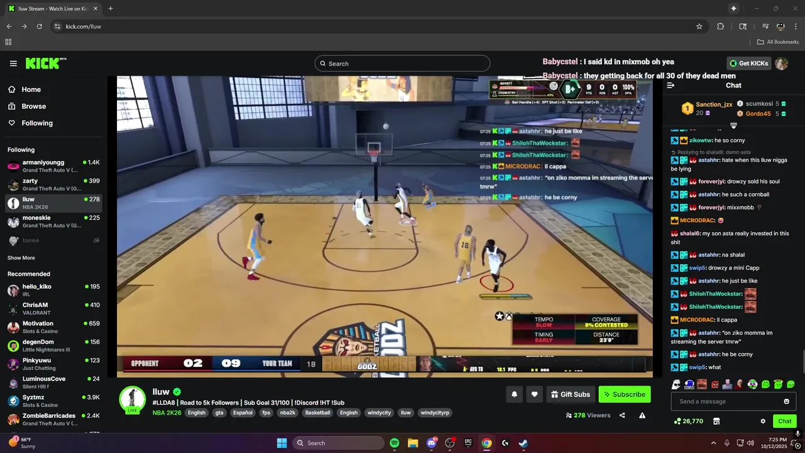Open Steam from taskbar
This screenshot has width=805, height=453.
coord(523,443)
